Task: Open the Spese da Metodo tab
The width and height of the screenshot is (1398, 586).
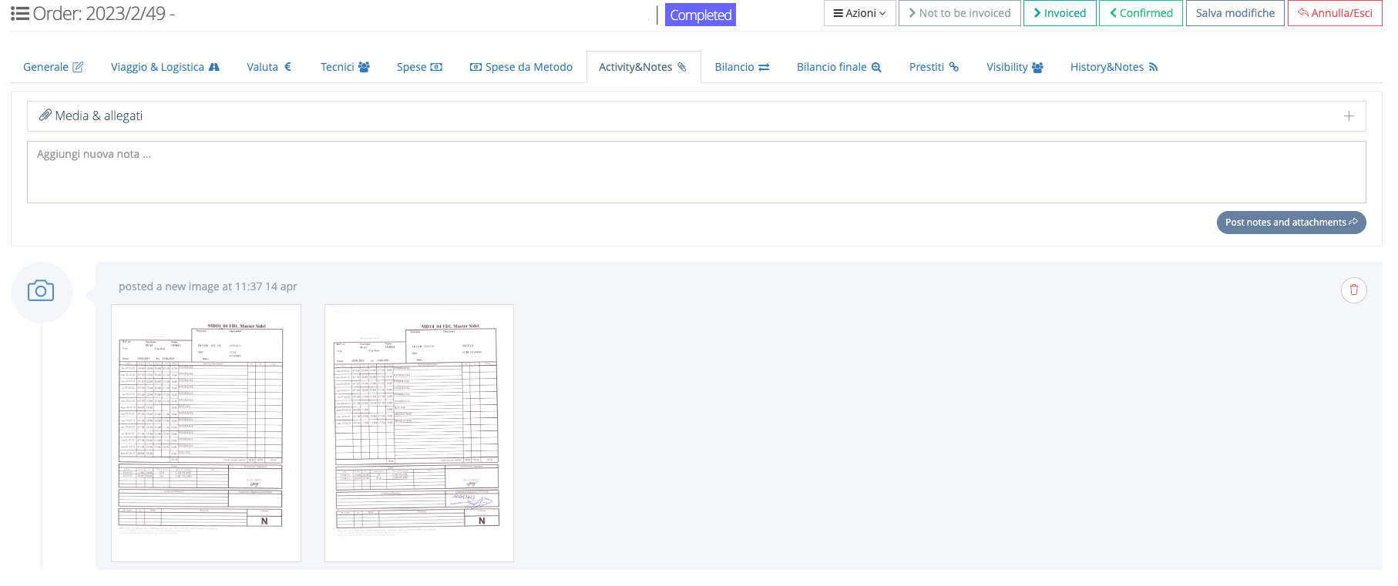Action: tap(521, 67)
